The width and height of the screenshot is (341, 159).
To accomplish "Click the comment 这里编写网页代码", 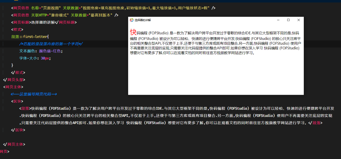I will click(34, 94).
